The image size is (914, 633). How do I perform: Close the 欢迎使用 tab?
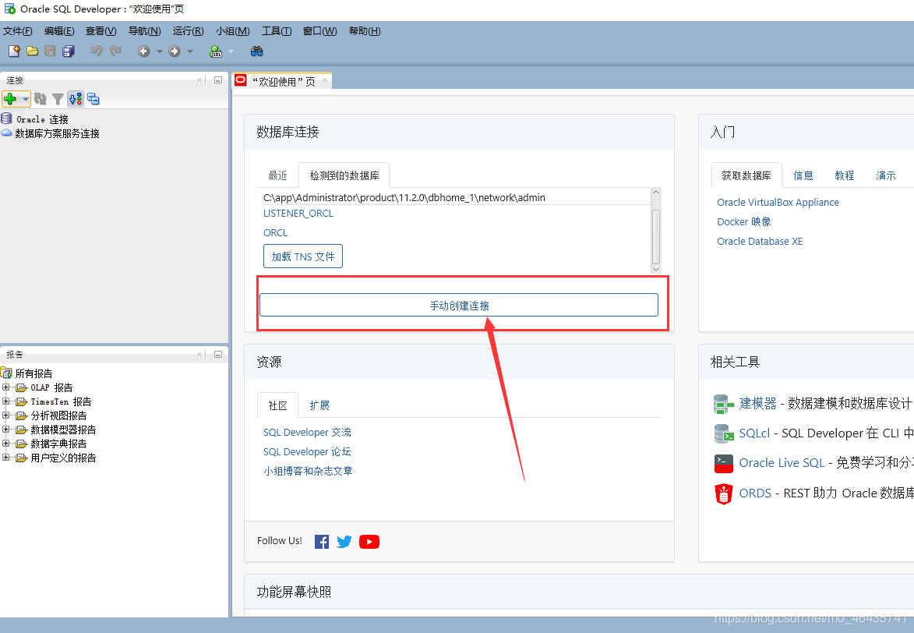pos(325,80)
